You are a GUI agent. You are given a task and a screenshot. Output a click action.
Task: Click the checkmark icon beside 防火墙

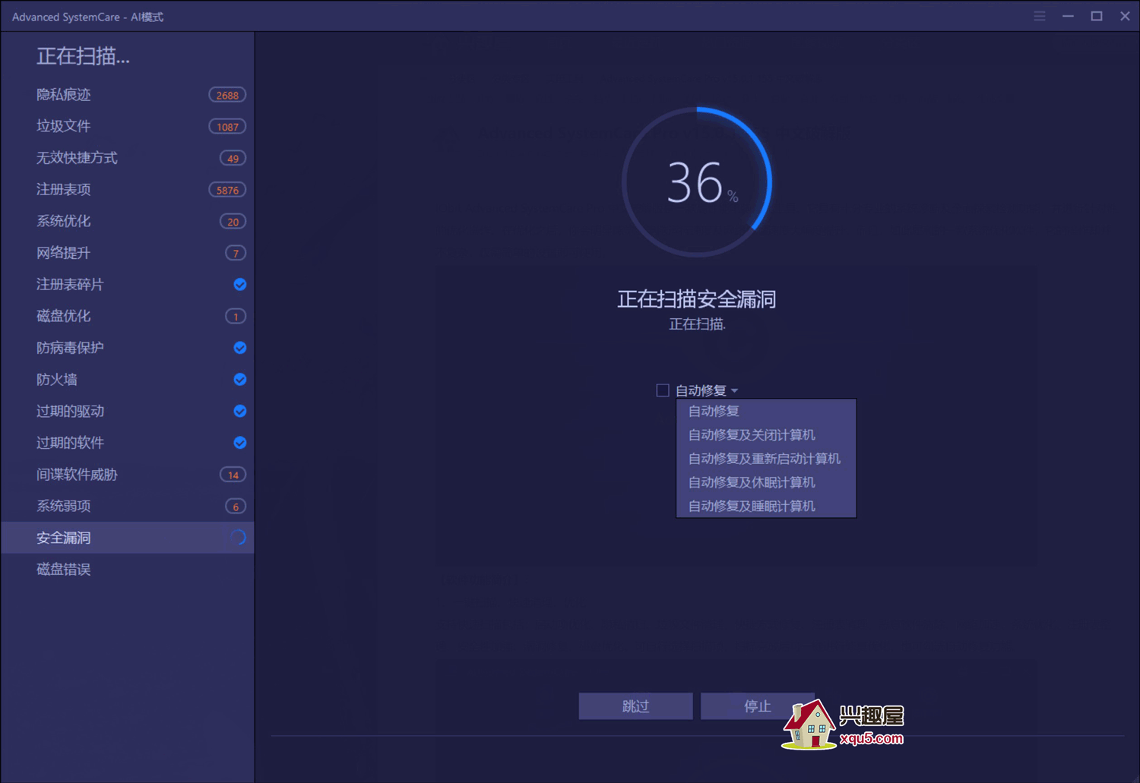click(x=239, y=380)
